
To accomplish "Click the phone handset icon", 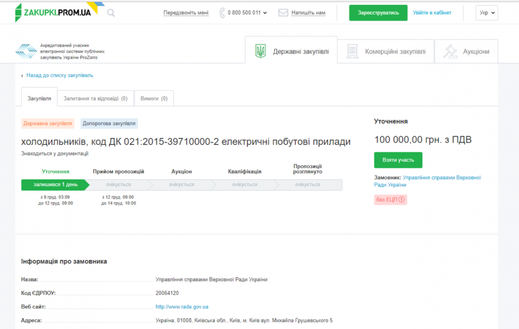I will [222, 13].
